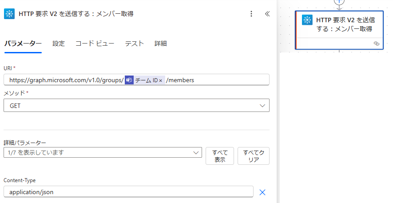The image size is (393, 203).
Task: Expand the 詳細パラメーター dropdown
Action: point(103,152)
